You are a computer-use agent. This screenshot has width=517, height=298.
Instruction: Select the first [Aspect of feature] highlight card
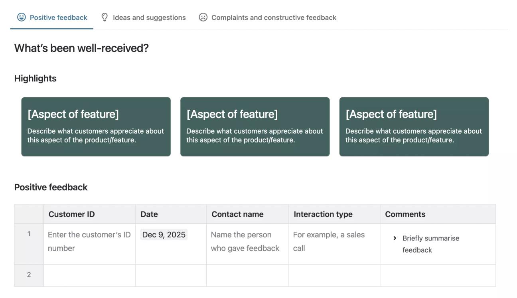click(96, 126)
